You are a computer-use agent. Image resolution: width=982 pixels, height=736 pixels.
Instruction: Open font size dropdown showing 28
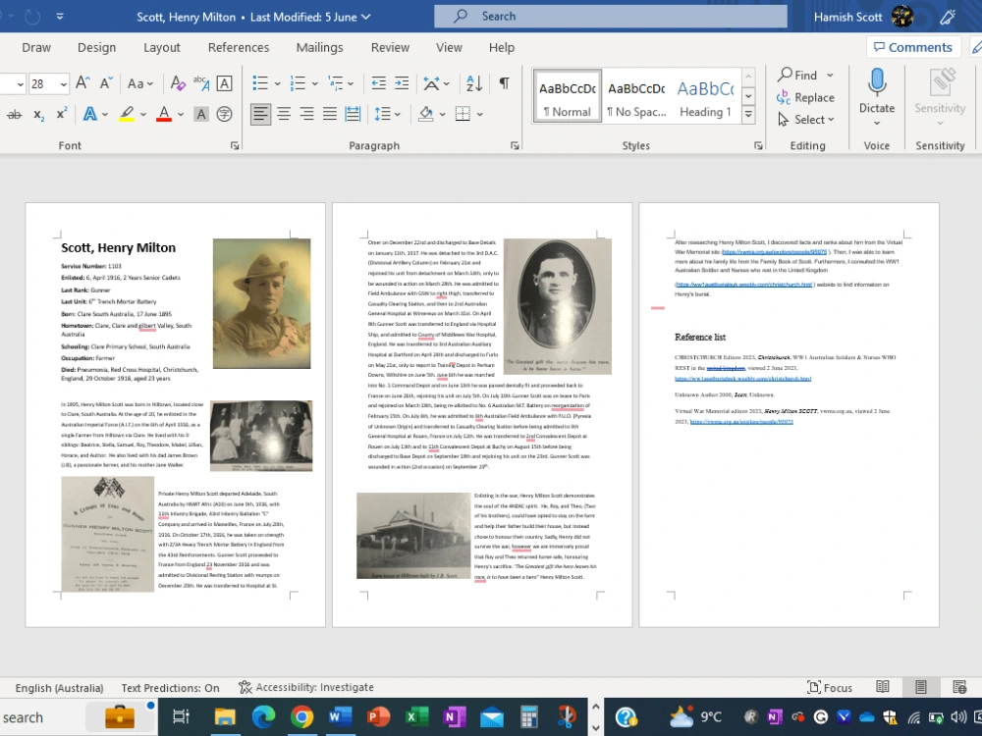pyautogui.click(x=63, y=83)
